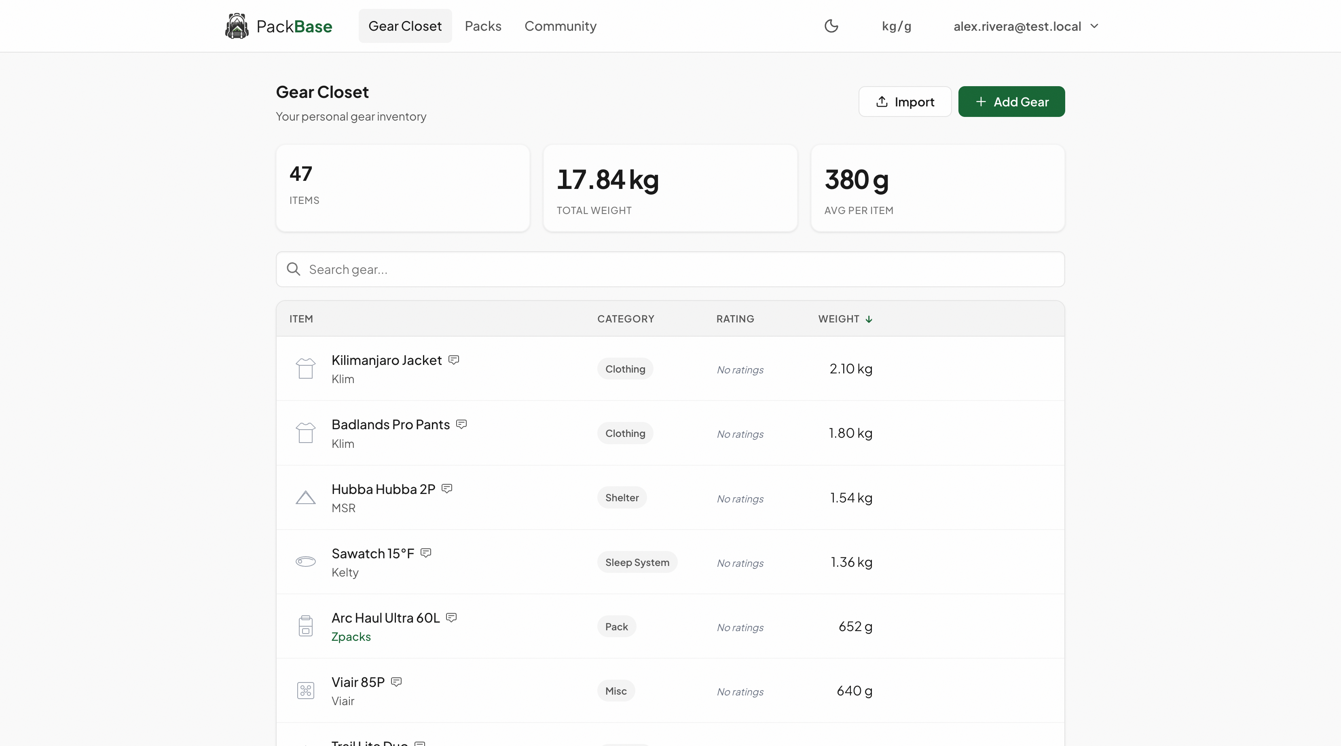Click the Gear Closet page heading
The height and width of the screenshot is (746, 1341).
coord(322,92)
